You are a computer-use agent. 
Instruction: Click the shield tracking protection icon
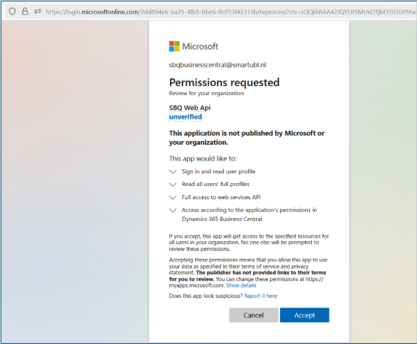point(12,11)
